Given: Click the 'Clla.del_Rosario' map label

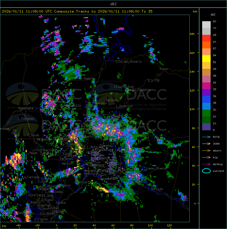Looking at the screenshot, I should [x=129, y=61].
